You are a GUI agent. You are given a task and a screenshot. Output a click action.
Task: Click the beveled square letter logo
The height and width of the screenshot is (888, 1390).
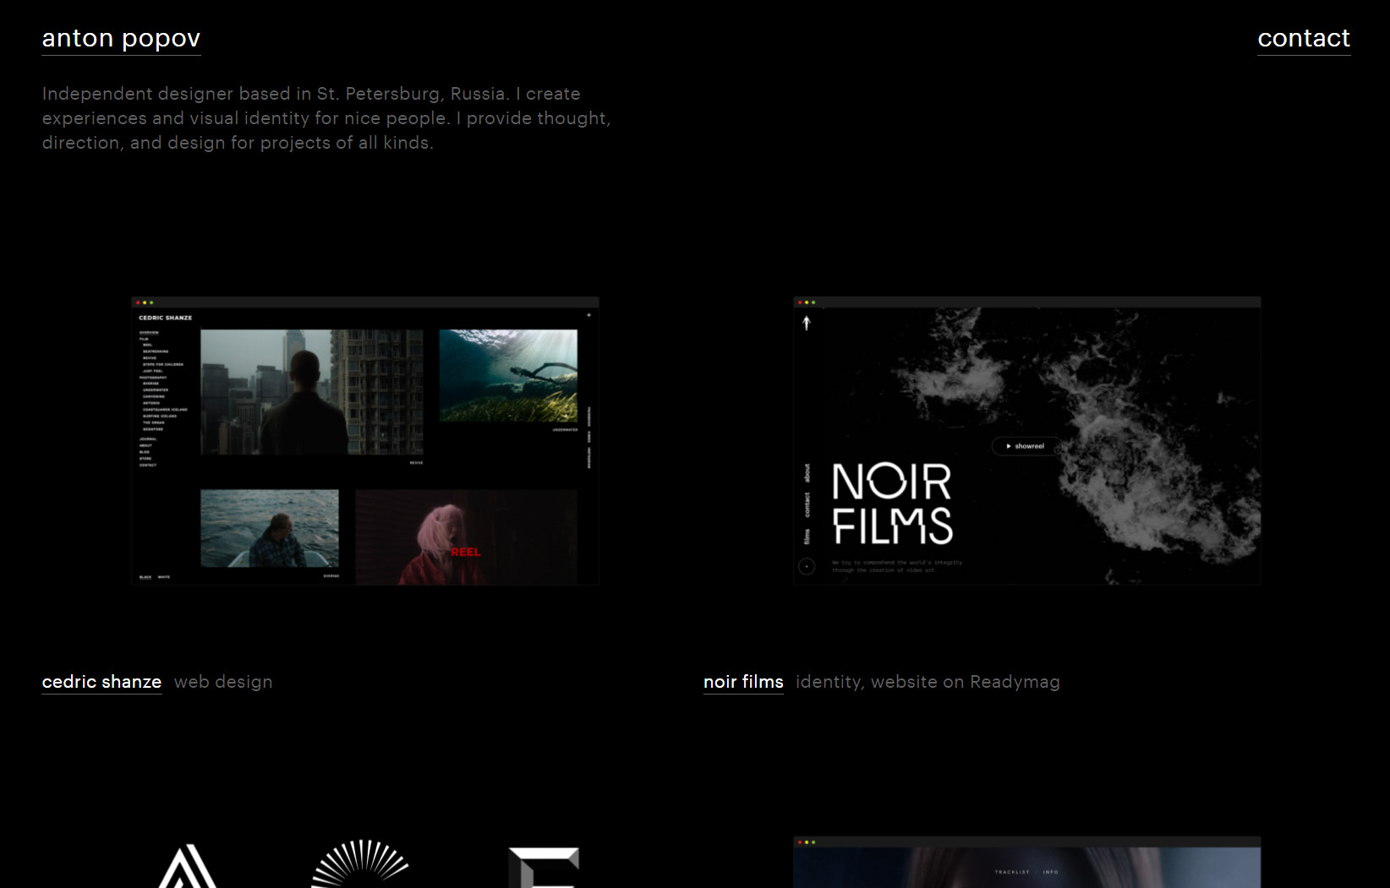pyautogui.click(x=544, y=868)
